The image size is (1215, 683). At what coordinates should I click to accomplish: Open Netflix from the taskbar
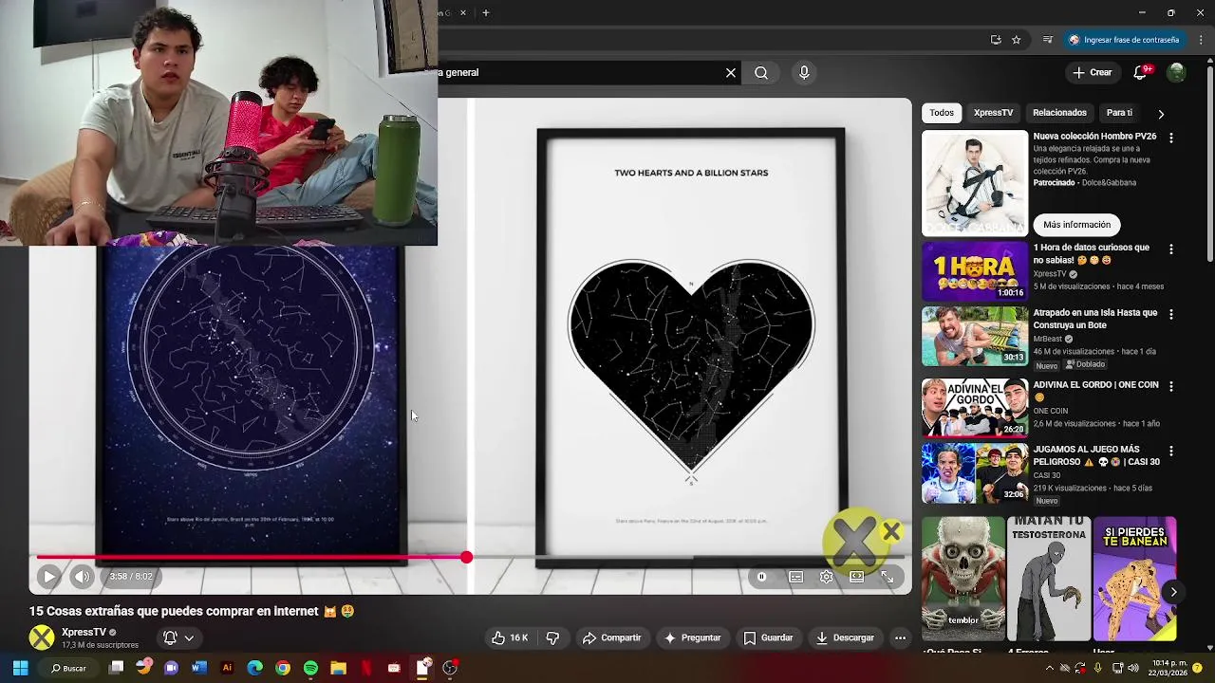point(366,668)
